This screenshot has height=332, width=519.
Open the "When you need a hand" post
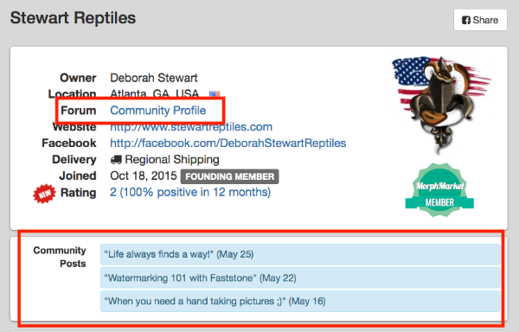coord(300,301)
